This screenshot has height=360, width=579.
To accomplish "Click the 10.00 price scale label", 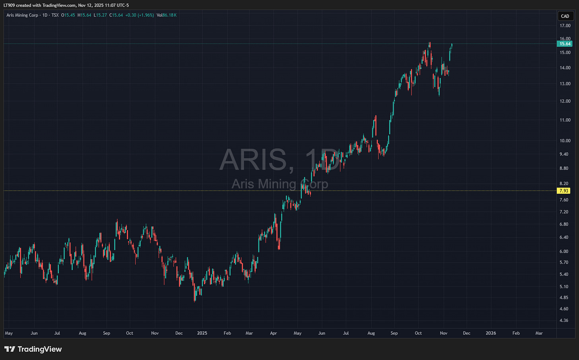I will click(x=565, y=141).
